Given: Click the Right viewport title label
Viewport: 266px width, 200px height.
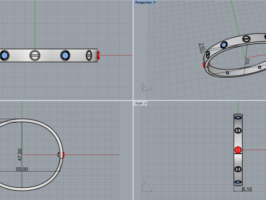Looking at the screenshot, I should [139, 103].
